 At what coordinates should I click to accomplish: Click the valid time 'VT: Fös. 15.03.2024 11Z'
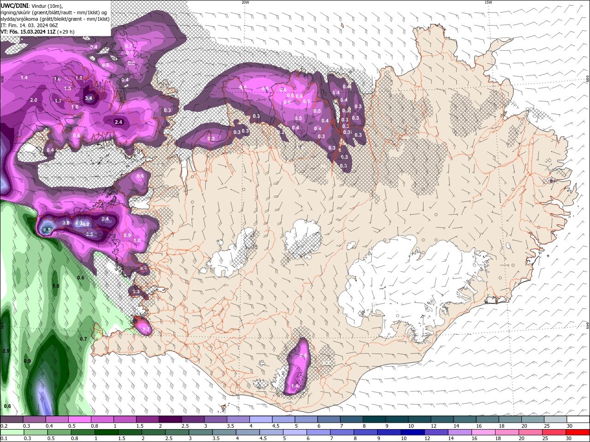coord(29,32)
